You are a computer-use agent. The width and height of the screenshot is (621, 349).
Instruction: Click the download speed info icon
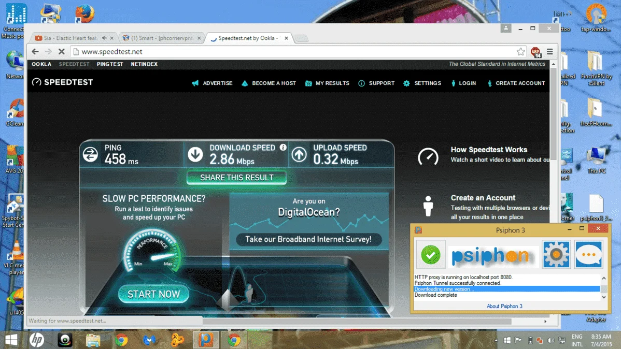click(x=283, y=147)
